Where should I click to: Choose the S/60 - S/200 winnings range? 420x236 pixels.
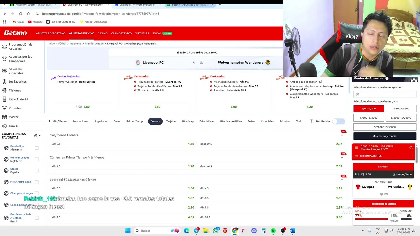click(369, 108)
